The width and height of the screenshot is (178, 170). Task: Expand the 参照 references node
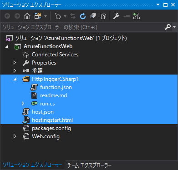pos(15,71)
